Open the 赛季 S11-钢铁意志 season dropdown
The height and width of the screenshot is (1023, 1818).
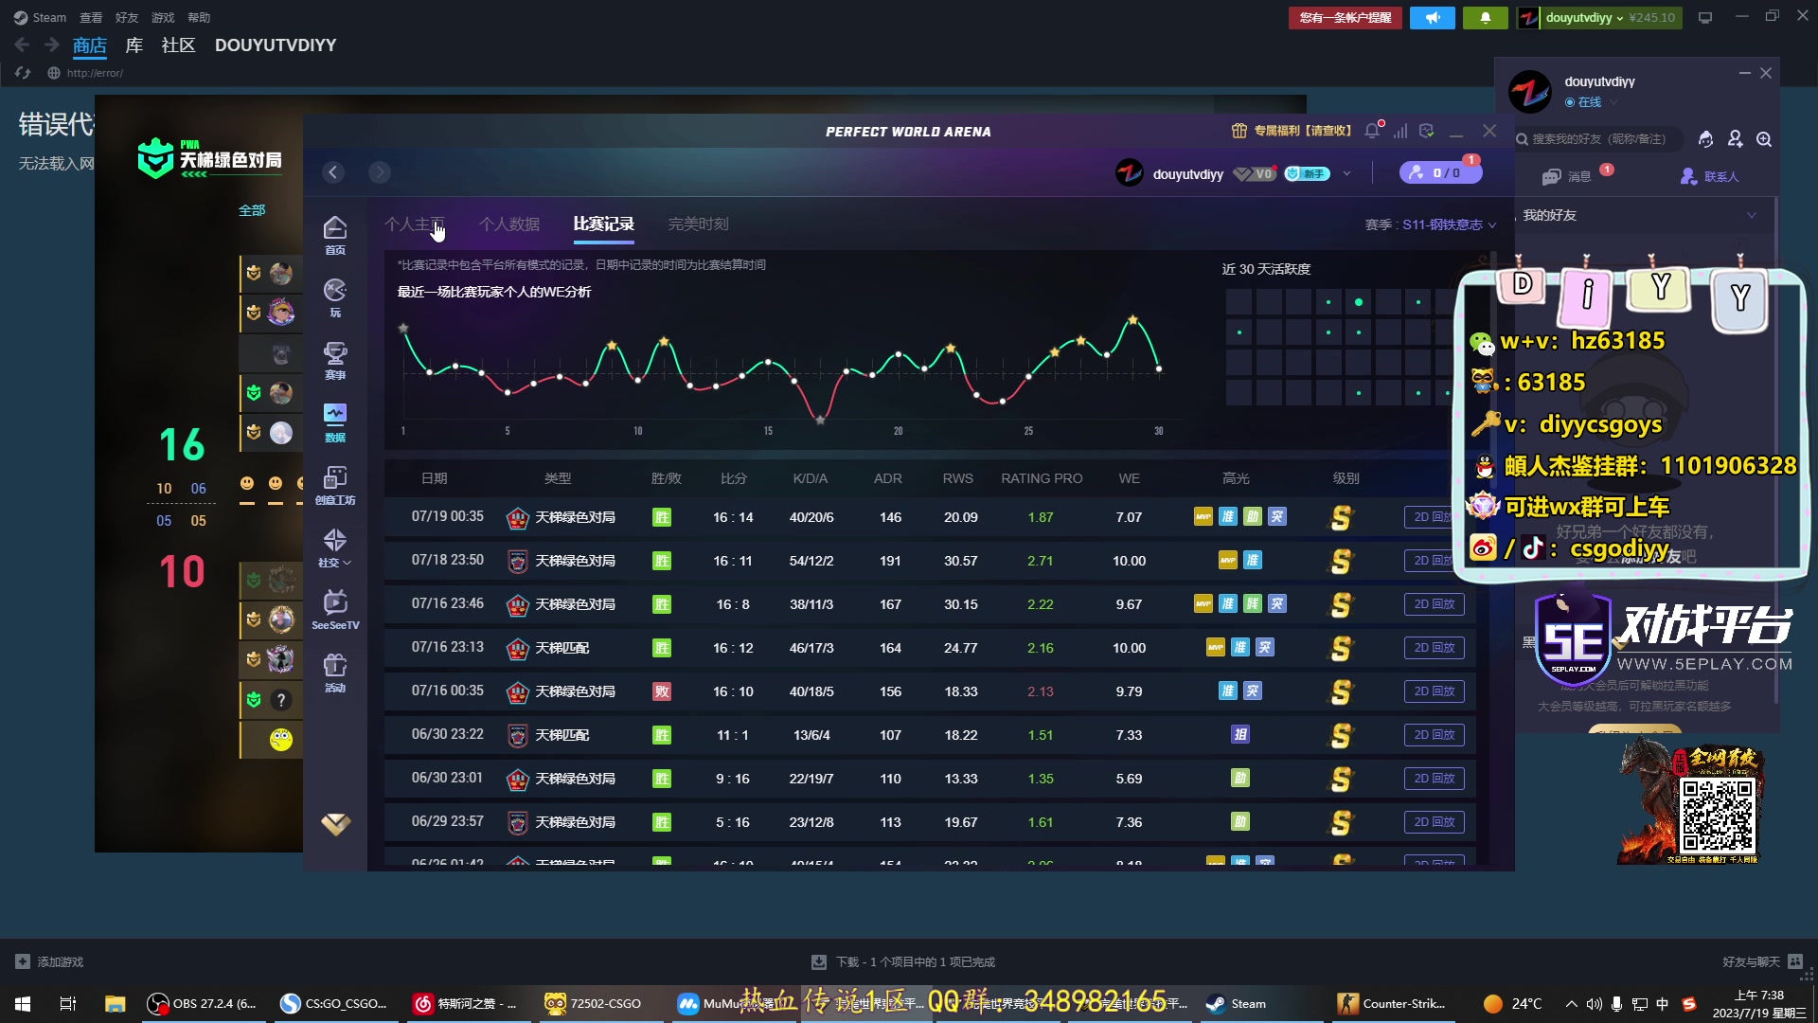[1431, 224]
